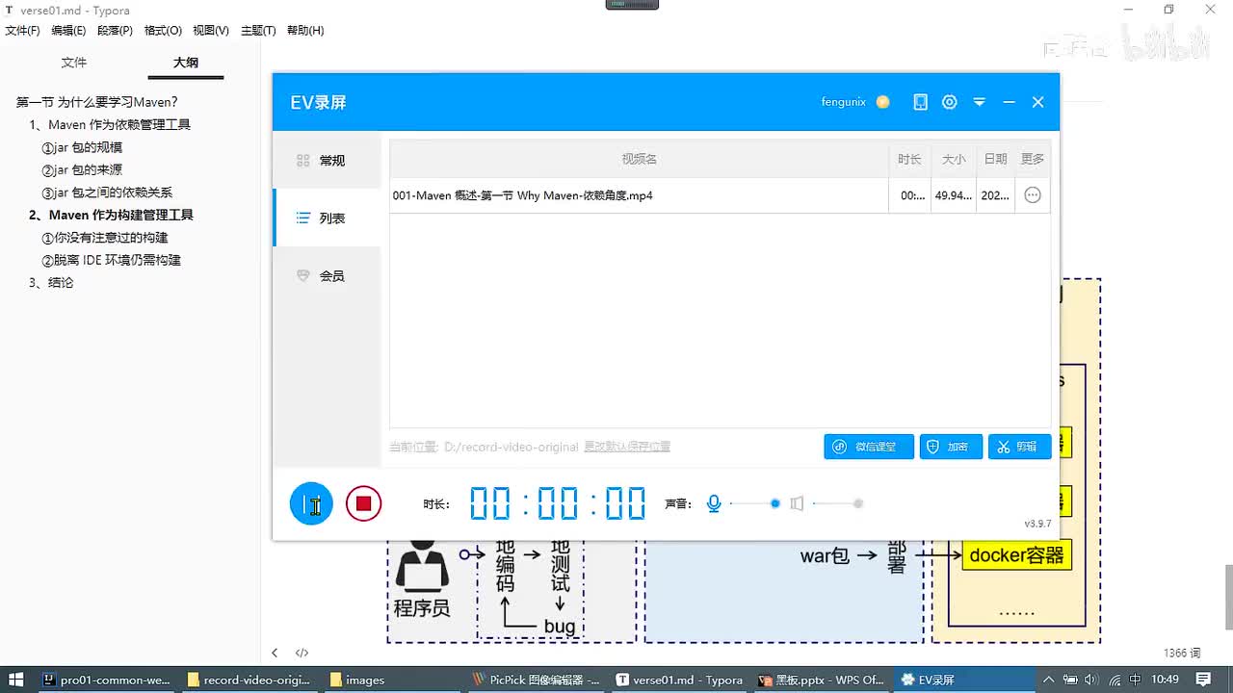Go to outline item Maven 作为依赖管理工具
1233x693 pixels.
[110, 124]
